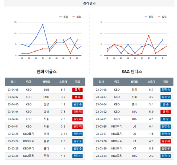The height and width of the screenshot is (165, 177).
Task: Click the SSG 랜더스 team heading
Action: tap(132, 72)
